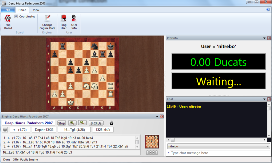Uncheck the Coordinates checkbox
Viewport: 272px width, 163px height.
pyautogui.click(x=16, y=16)
